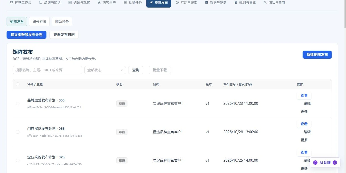Screen dimensions: 346x173
Task: Click the 查询 button
Action: coord(136,70)
